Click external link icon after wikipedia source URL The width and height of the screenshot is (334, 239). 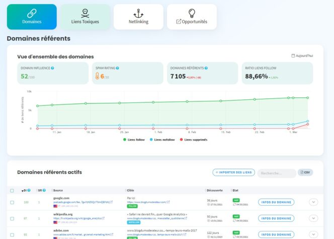(103, 218)
